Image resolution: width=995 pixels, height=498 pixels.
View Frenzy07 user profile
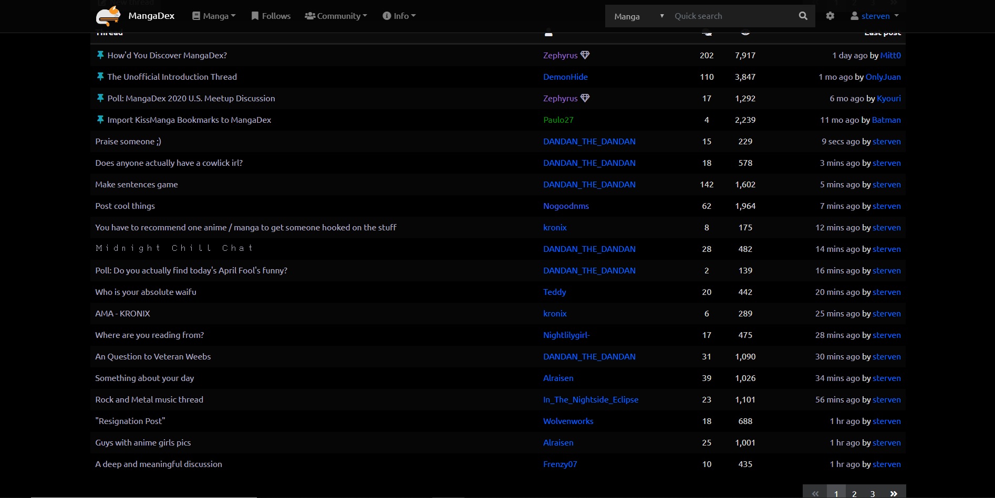pos(560,464)
